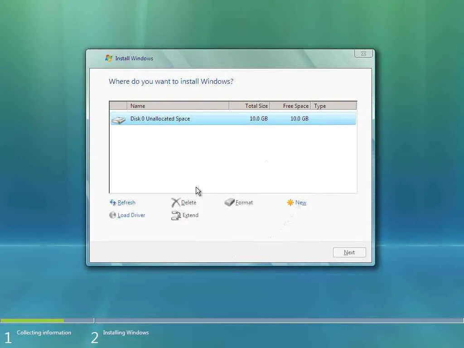Image resolution: width=464 pixels, height=348 pixels.
Task: Click the New partition star icon
Action: 290,203
